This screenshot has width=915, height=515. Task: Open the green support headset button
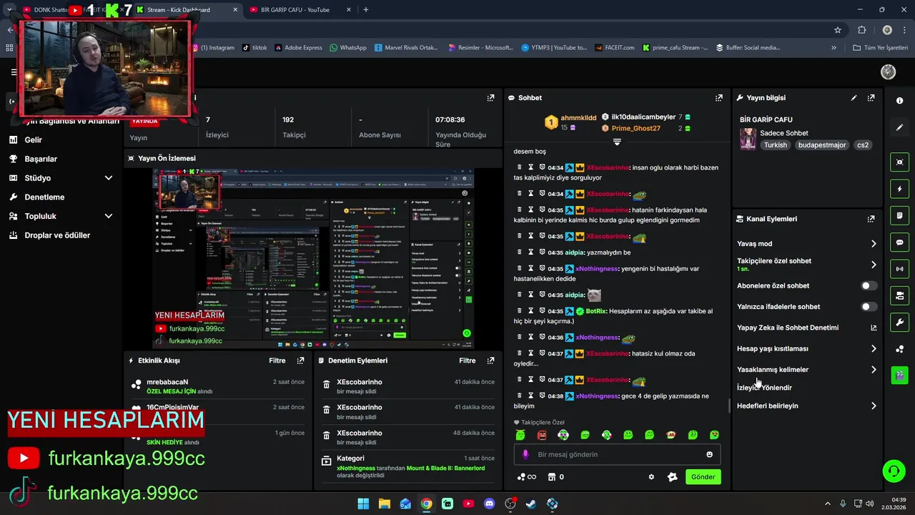coord(894,471)
